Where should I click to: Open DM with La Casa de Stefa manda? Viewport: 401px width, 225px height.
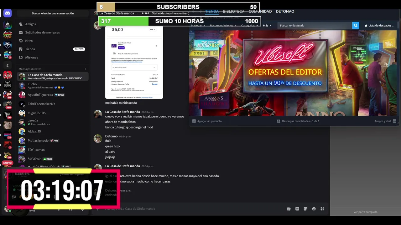tap(53, 76)
